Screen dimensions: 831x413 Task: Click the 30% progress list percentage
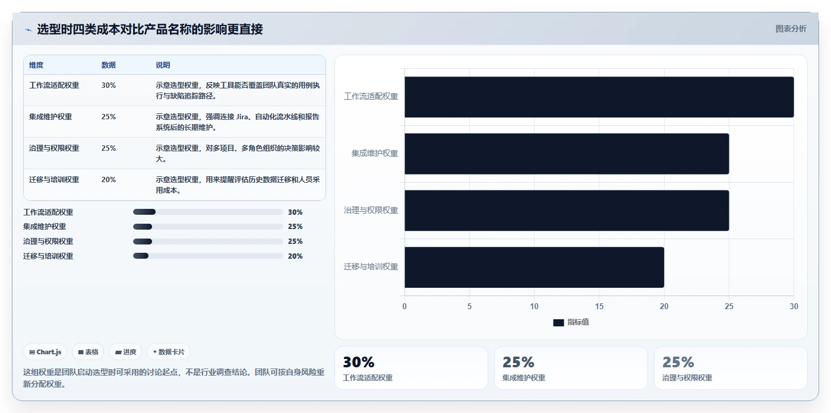tap(295, 212)
